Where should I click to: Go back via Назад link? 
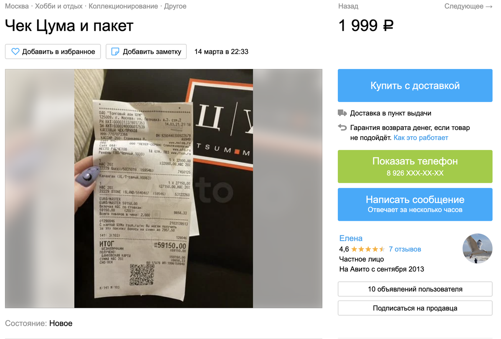click(x=348, y=6)
